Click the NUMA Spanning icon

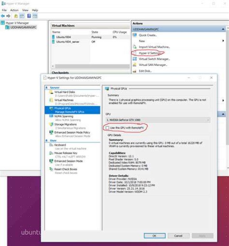click(x=51, y=116)
